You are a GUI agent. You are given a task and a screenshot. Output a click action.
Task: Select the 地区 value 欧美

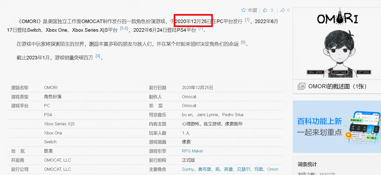[48, 151]
